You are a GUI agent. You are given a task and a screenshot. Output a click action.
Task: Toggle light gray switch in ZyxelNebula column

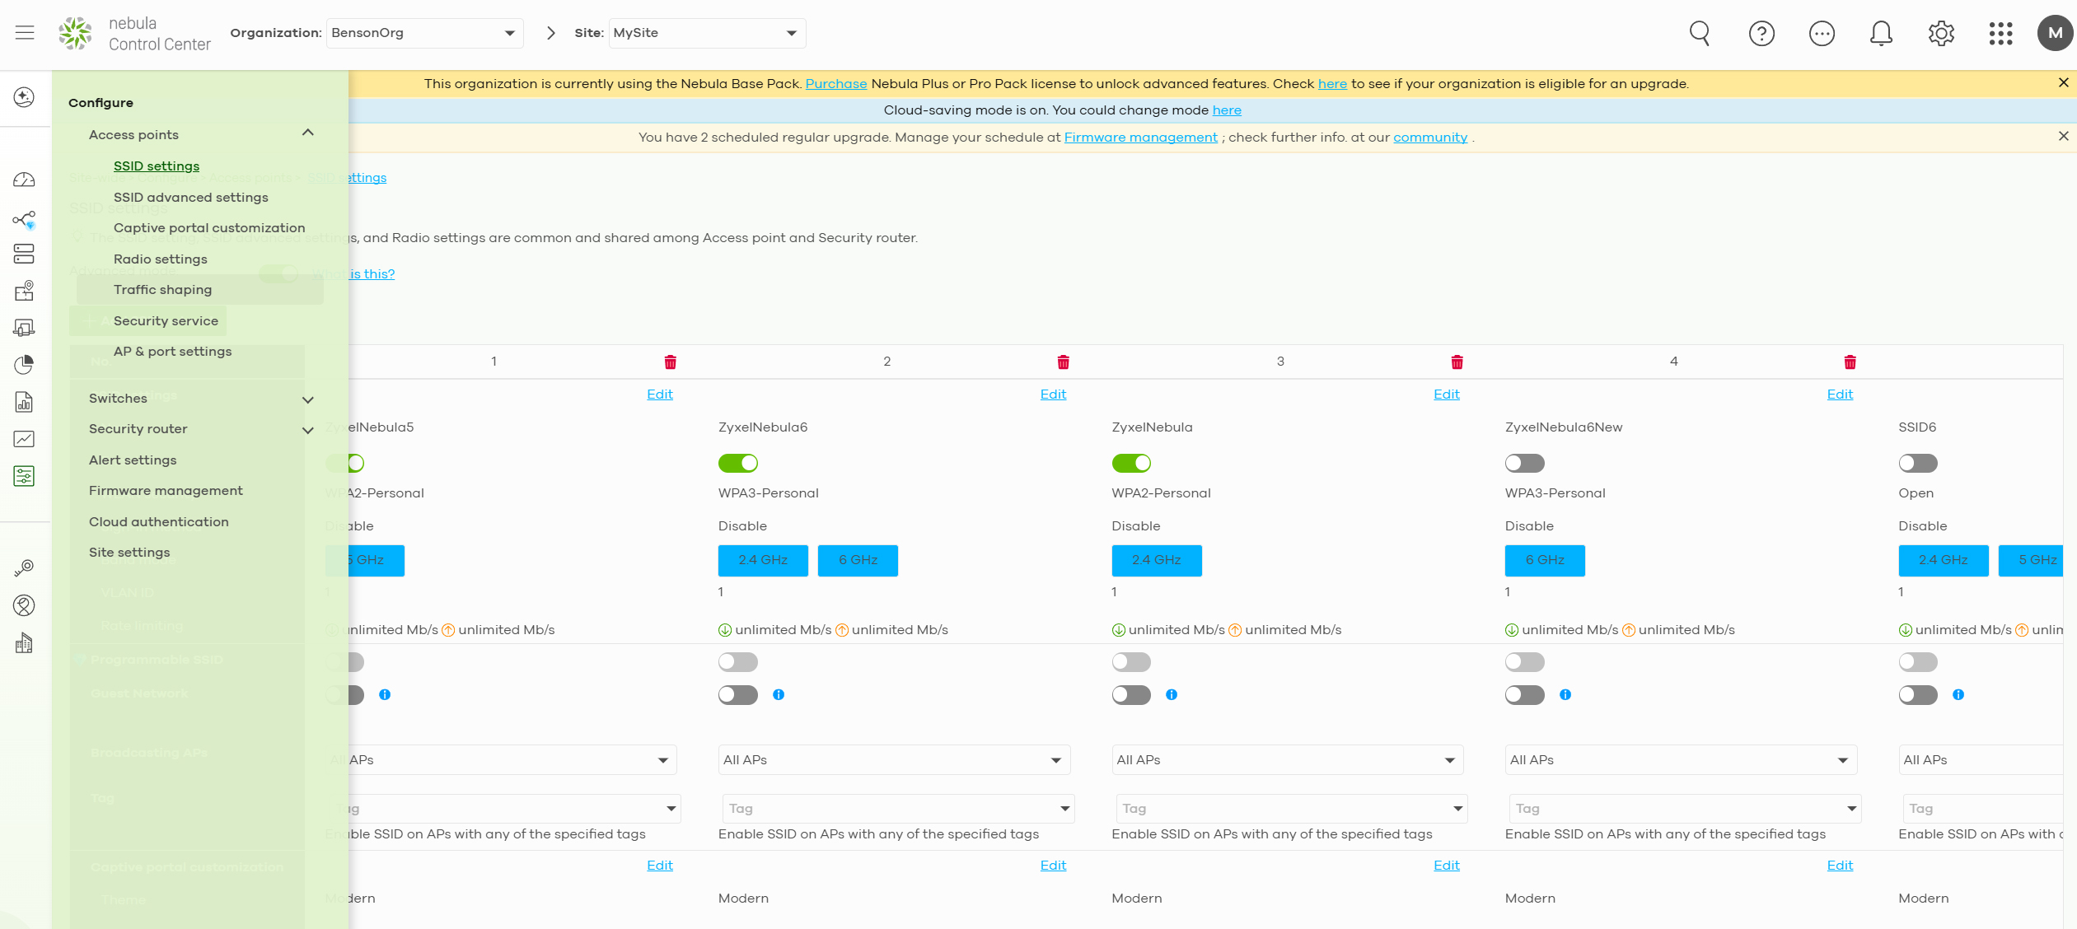[1131, 662]
